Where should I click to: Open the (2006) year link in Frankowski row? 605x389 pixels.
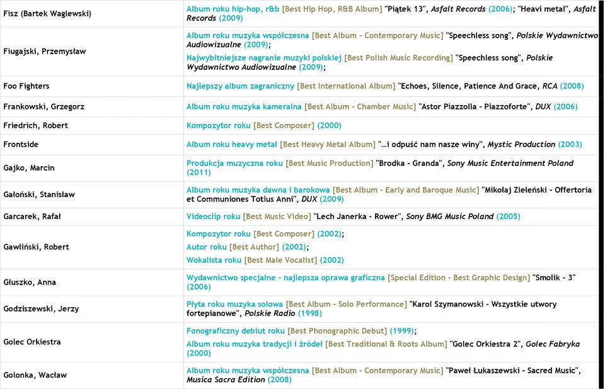pos(566,106)
